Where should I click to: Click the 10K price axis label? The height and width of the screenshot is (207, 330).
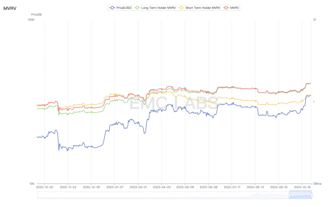click(32, 184)
